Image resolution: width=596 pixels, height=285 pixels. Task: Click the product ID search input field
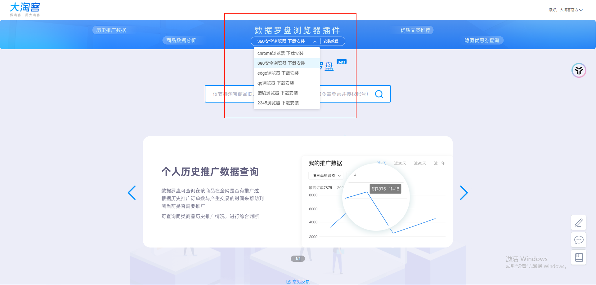(231, 94)
